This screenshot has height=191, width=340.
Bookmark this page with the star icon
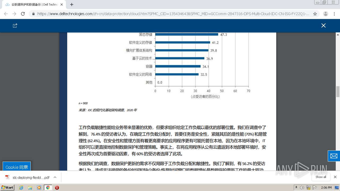pyautogui.click(x=315, y=14)
